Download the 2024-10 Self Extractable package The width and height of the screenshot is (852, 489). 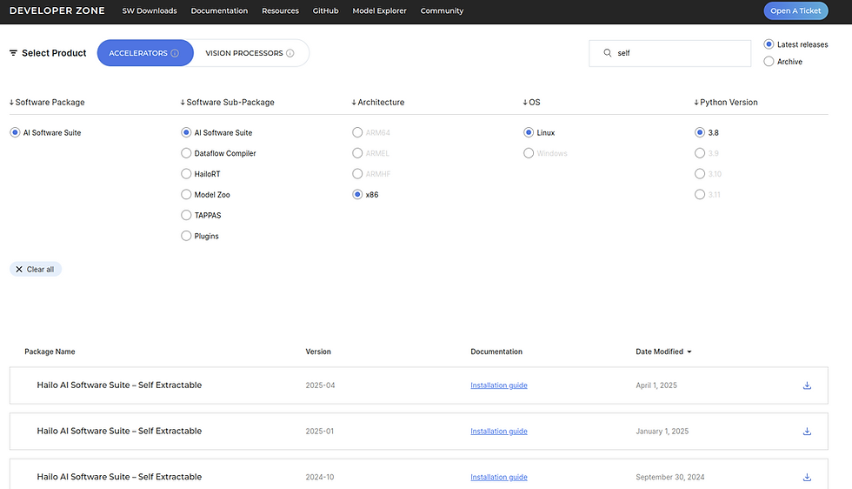click(x=807, y=477)
